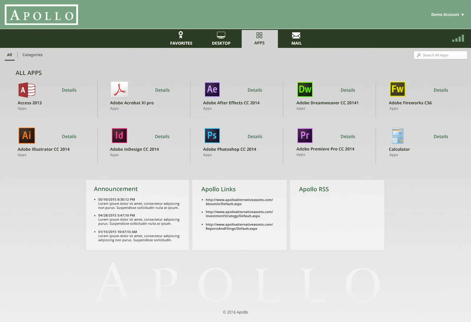Expand the Demo Account dropdown
This screenshot has width=471, height=322.
(x=447, y=15)
